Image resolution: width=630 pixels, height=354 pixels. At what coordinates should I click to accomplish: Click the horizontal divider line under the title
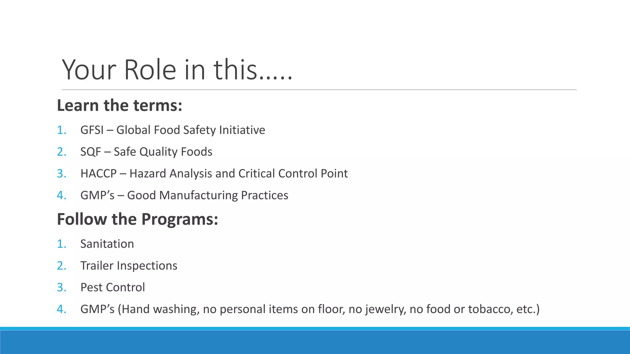pos(319,90)
